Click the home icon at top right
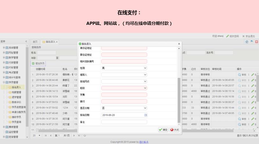 click(x=247, y=42)
